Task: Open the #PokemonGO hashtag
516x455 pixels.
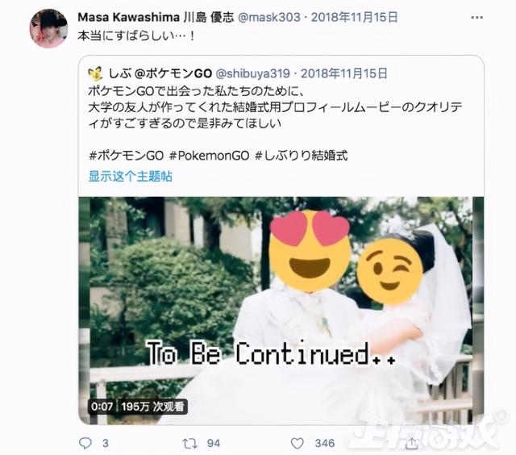Action: tap(210, 156)
